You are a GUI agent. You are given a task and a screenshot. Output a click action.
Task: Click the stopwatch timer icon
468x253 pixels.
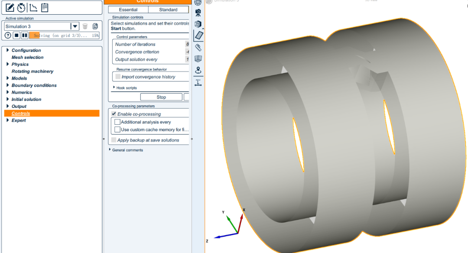coord(21,8)
